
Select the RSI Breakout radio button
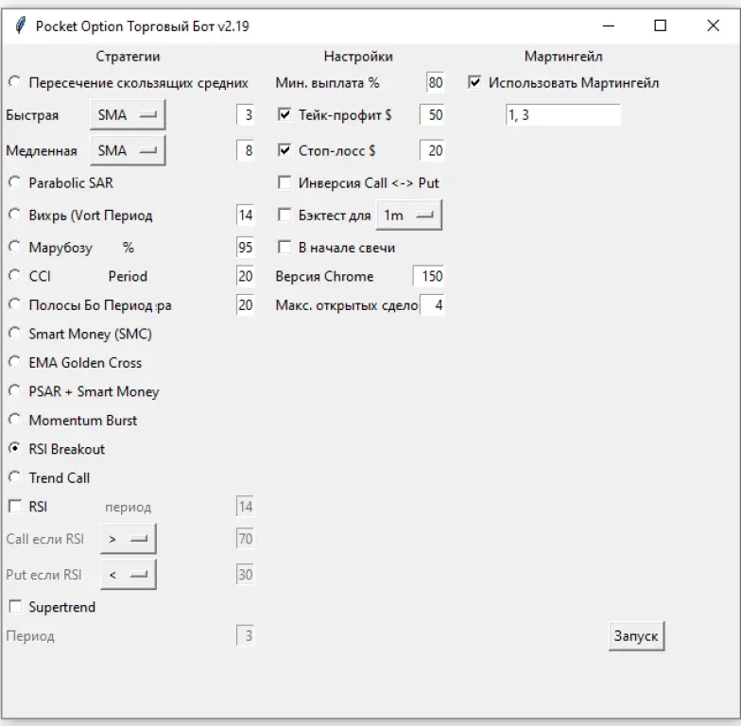click(15, 448)
